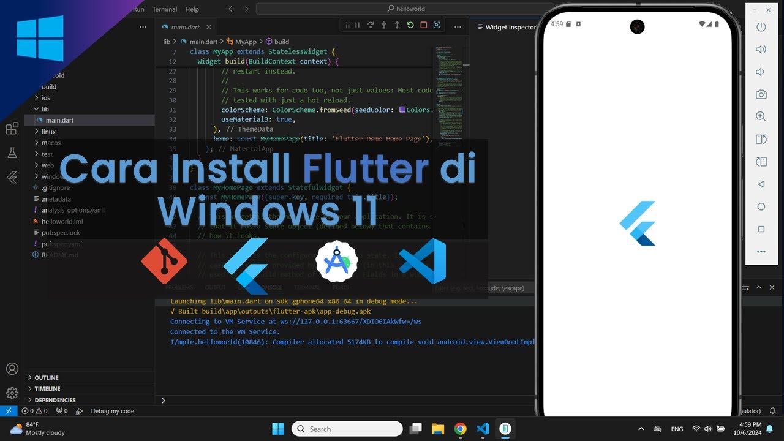Open emulator extended controls ellipsis
The height and width of the screenshot is (441, 784).
click(x=761, y=252)
